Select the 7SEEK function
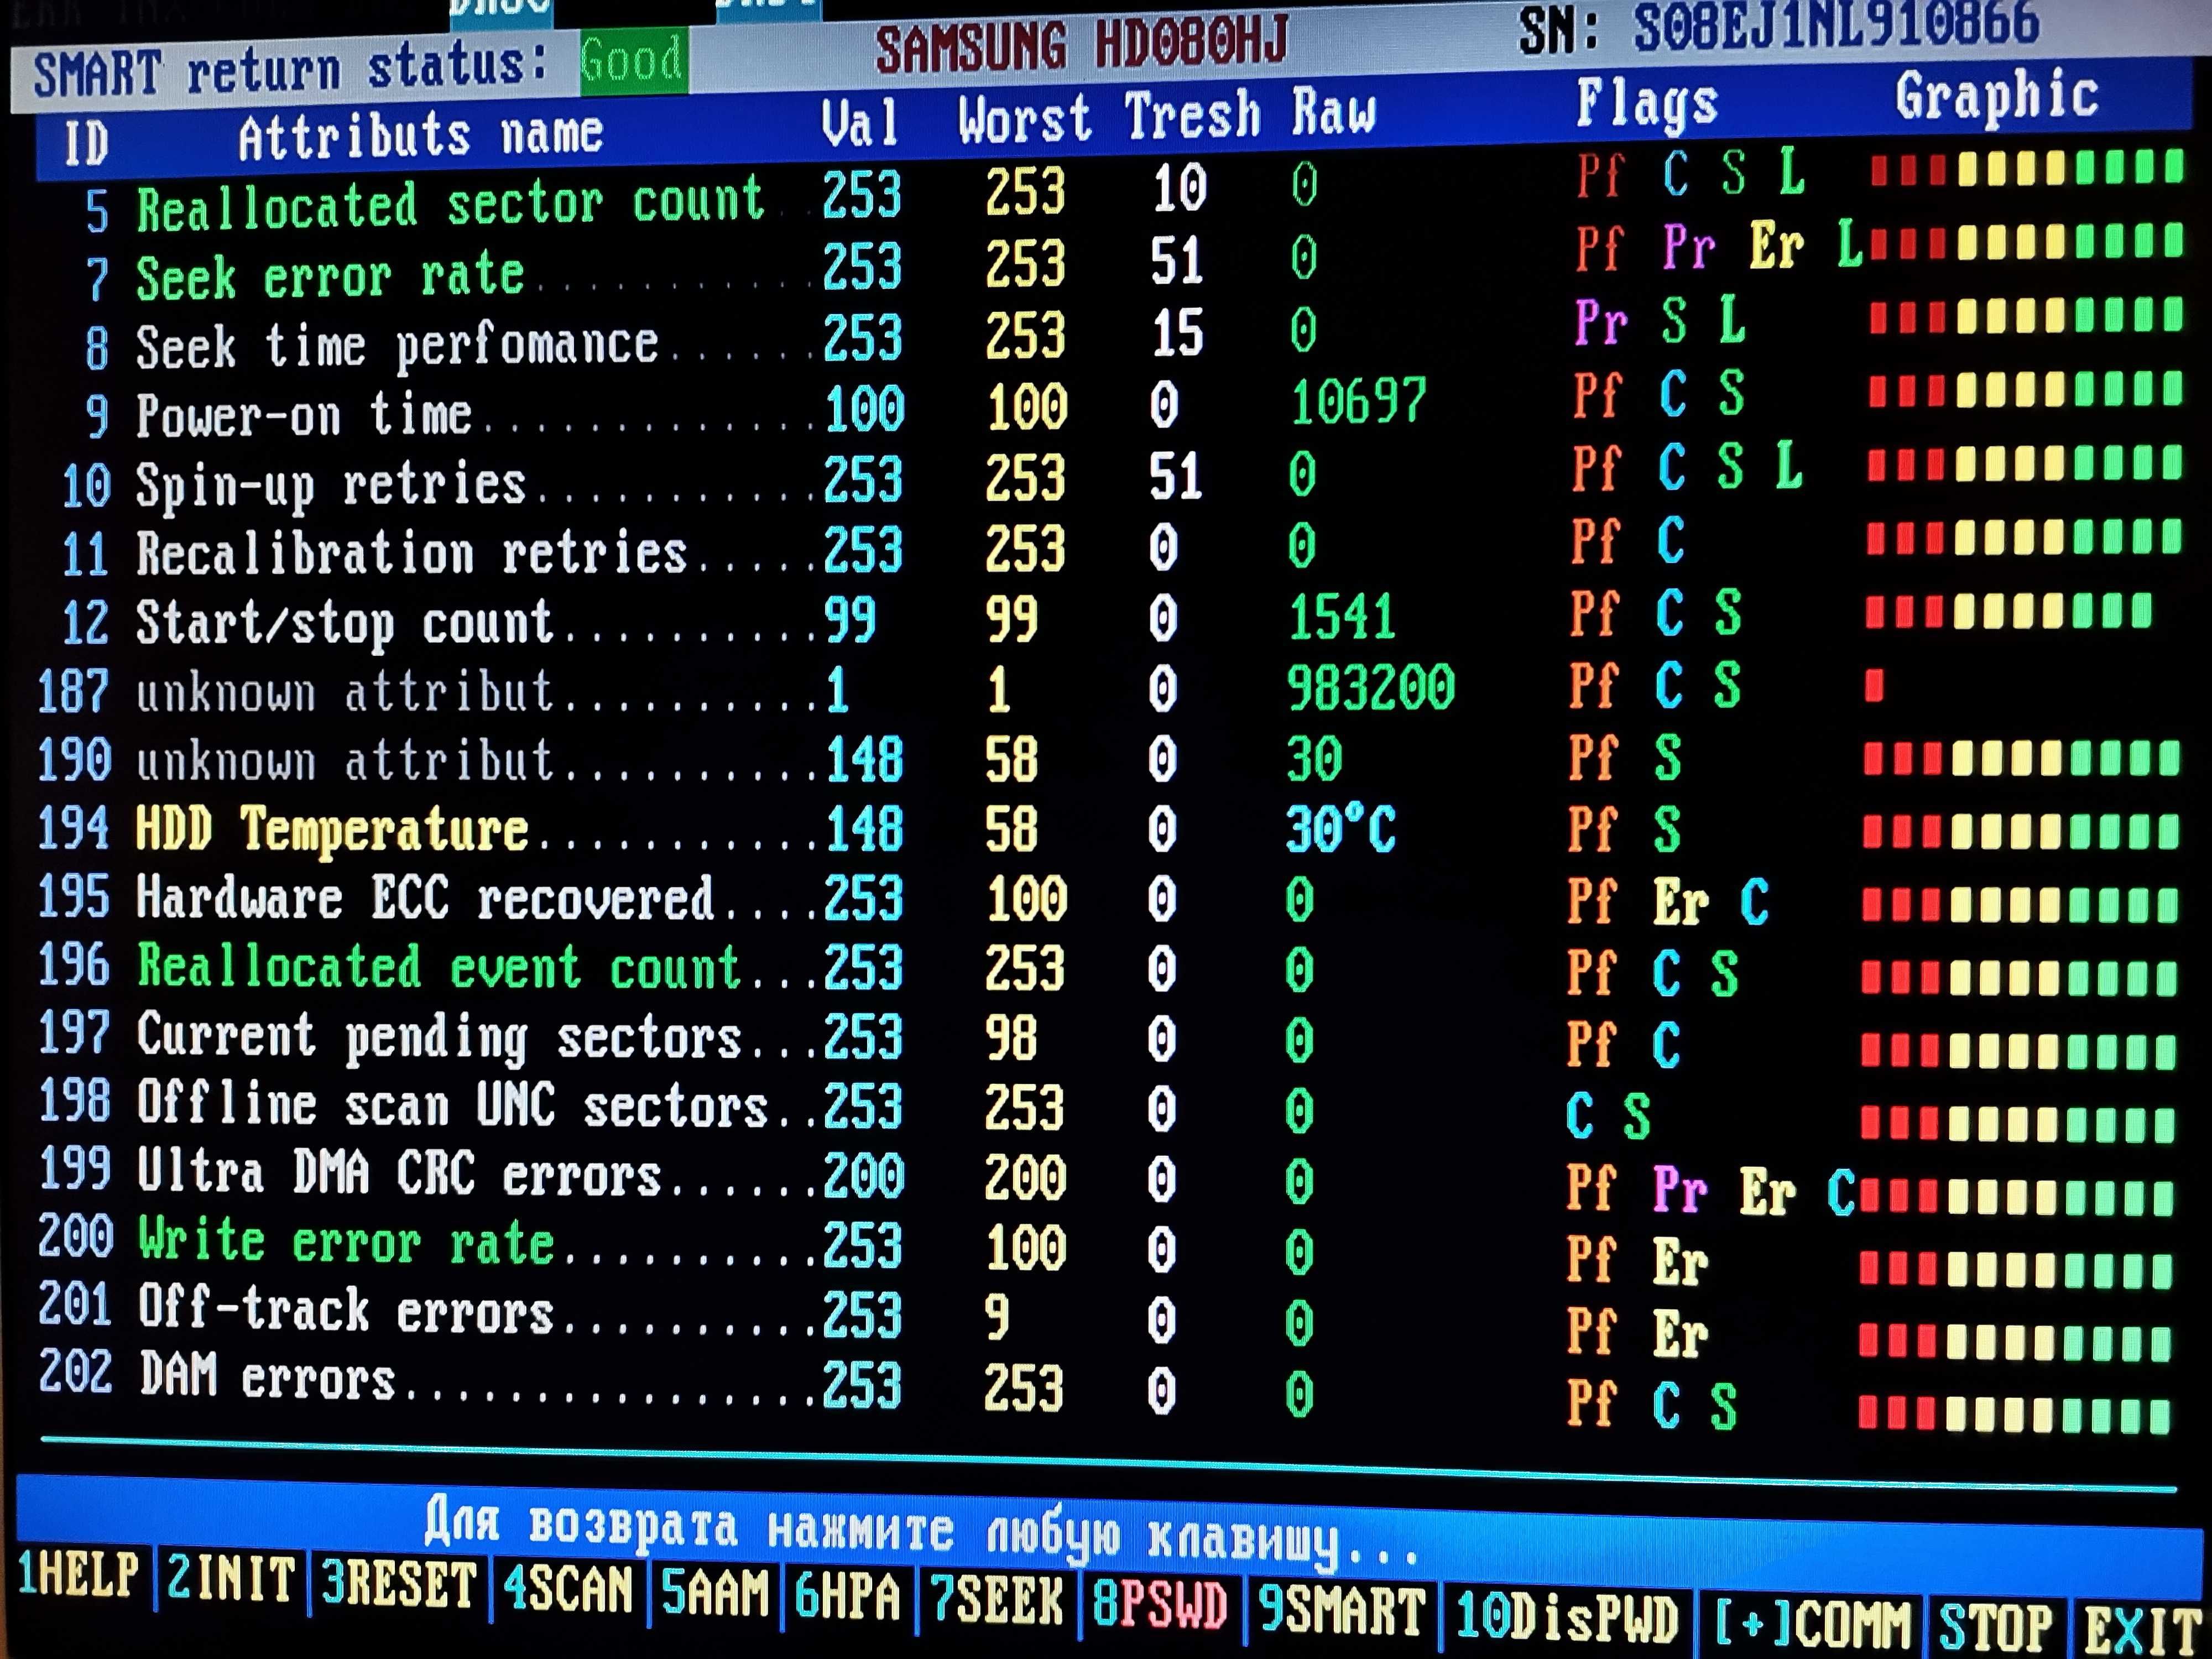The image size is (2212, 1659). (996, 1600)
